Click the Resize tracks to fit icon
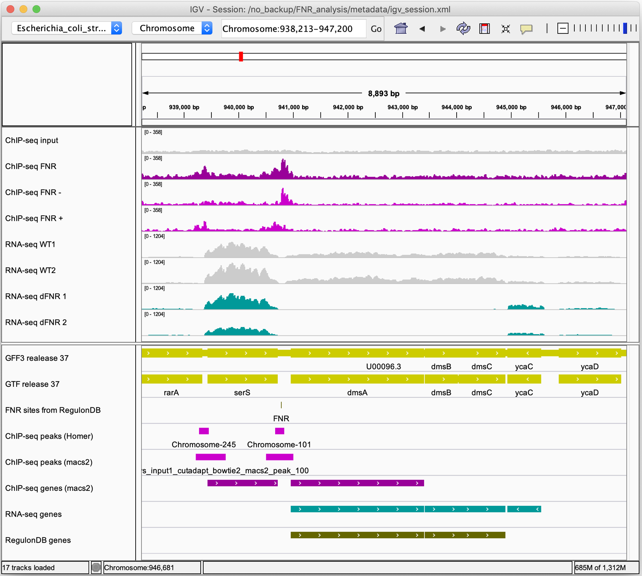Image resolution: width=642 pixels, height=576 pixels. click(x=505, y=29)
